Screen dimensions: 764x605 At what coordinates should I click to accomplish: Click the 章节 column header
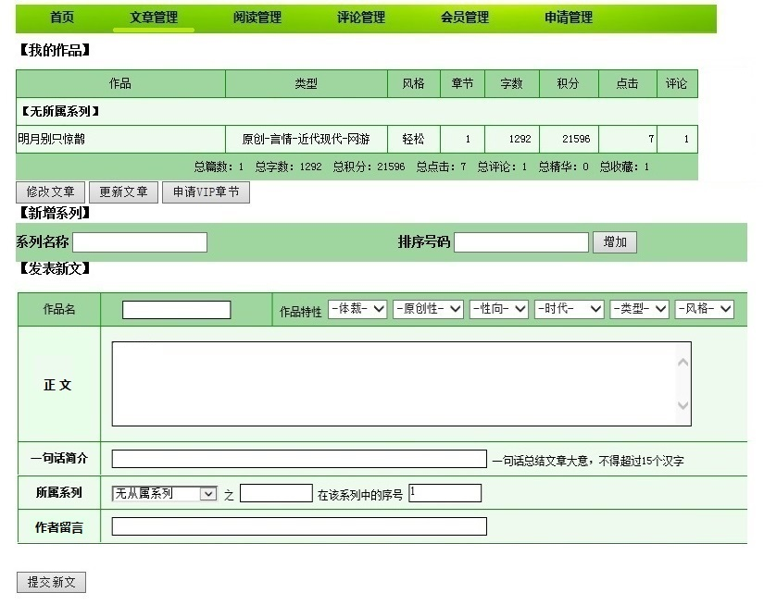[462, 83]
